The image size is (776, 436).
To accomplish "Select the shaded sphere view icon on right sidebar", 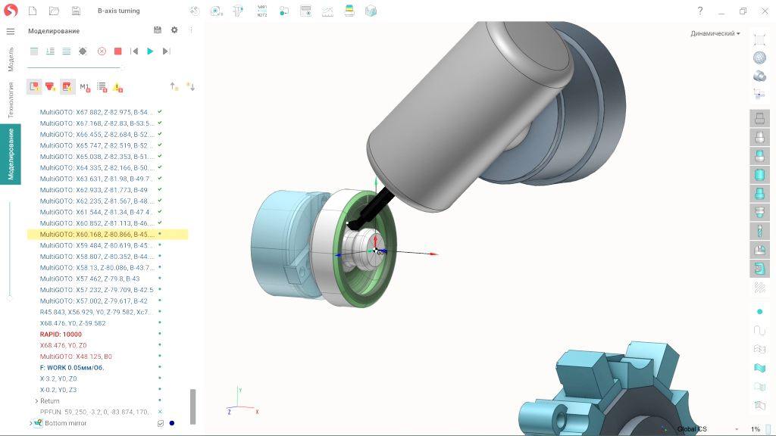I will (759, 56).
